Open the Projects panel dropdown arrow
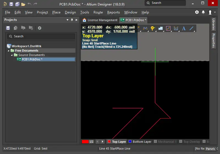 click(68, 20)
